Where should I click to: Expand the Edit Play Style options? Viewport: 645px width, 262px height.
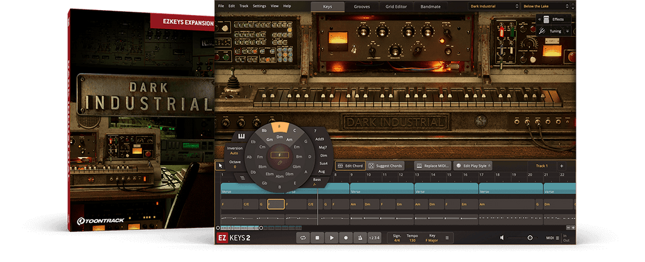pyautogui.click(x=489, y=166)
